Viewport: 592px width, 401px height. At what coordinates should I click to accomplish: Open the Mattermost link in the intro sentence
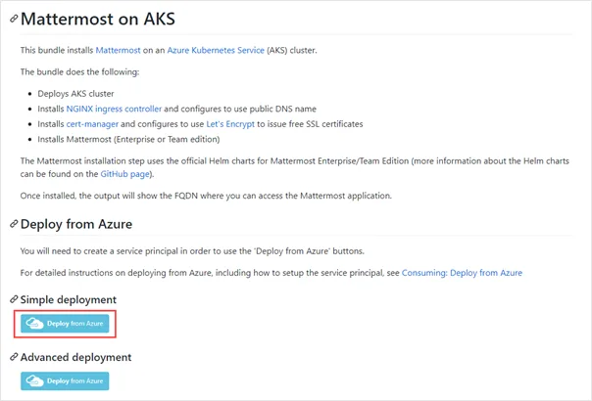[x=118, y=50]
